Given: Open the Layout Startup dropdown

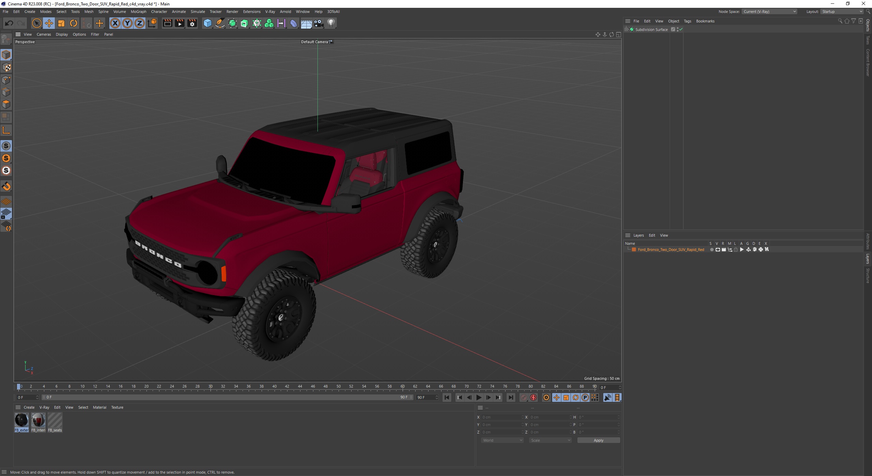Looking at the screenshot, I should point(841,12).
